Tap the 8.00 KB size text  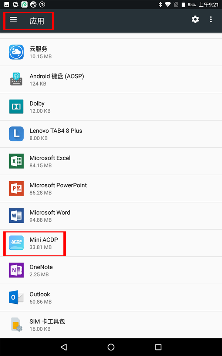pos(38,138)
